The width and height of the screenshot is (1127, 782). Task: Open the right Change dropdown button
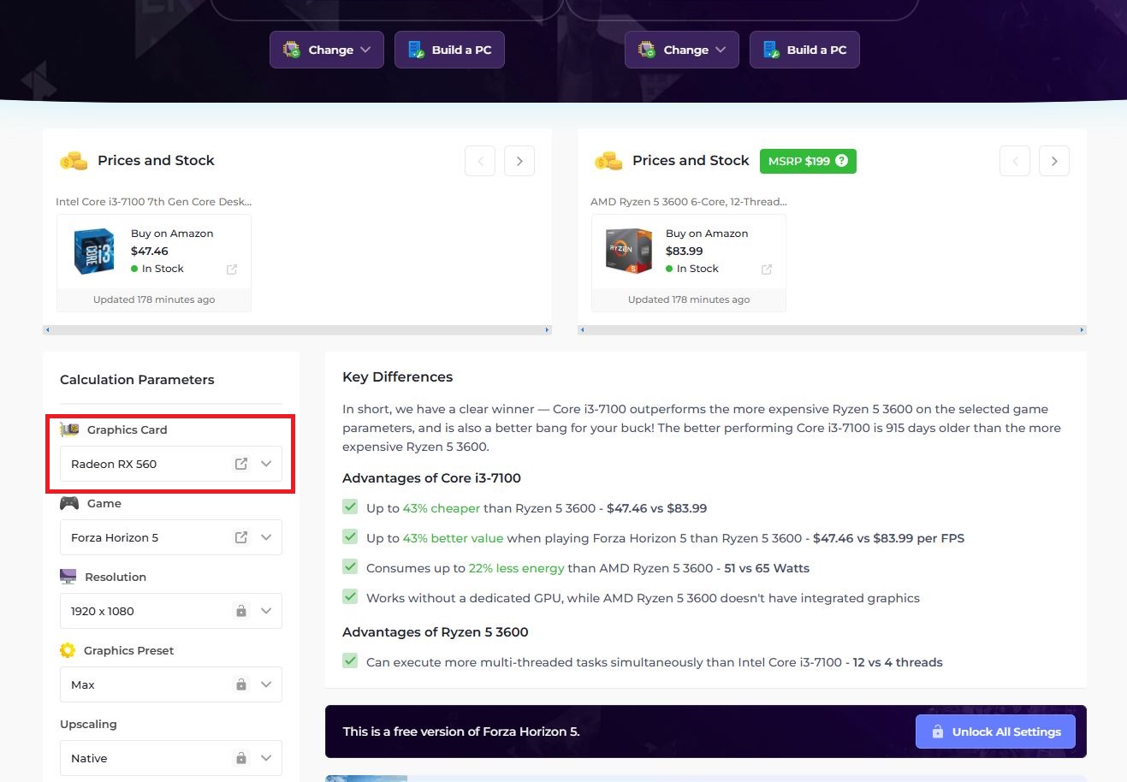click(682, 50)
